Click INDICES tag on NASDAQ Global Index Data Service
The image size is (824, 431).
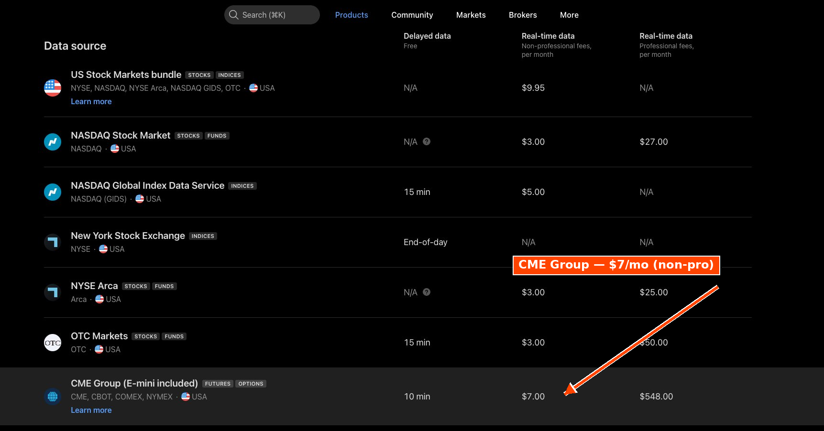tap(242, 186)
